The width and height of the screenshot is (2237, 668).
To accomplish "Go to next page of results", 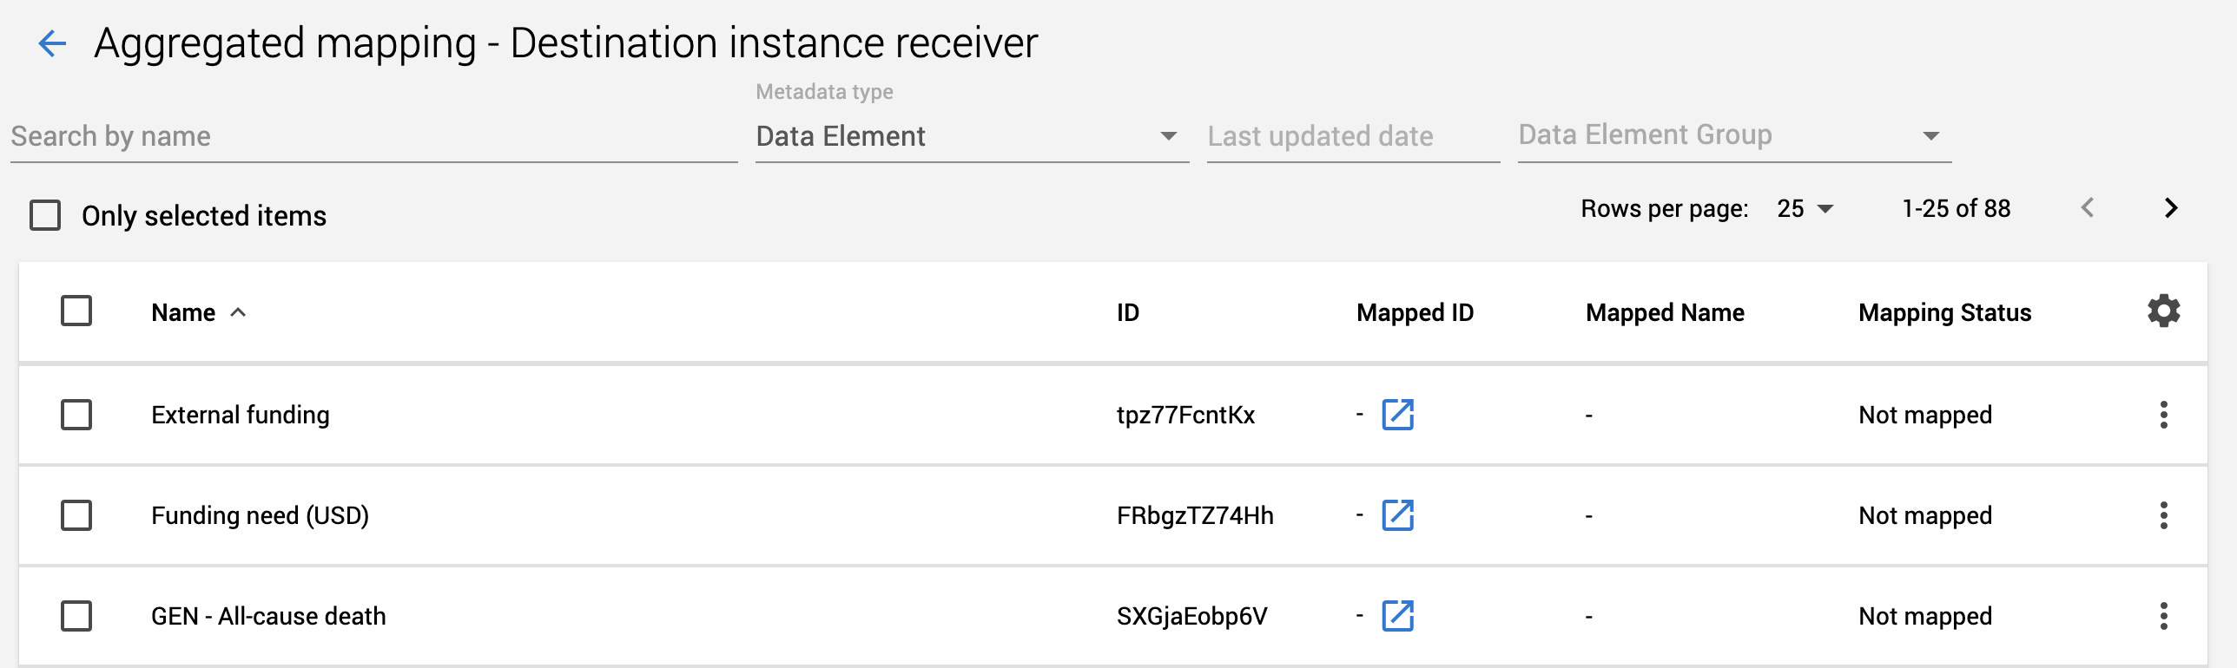I will point(2172,208).
